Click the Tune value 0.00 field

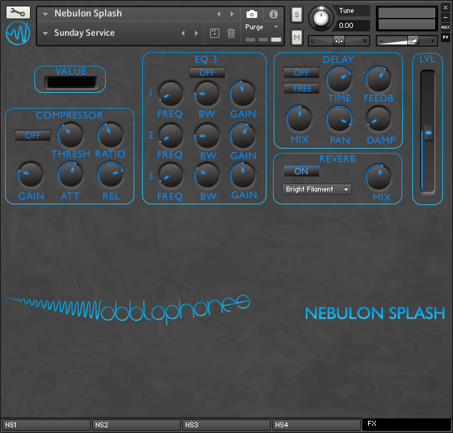point(352,26)
